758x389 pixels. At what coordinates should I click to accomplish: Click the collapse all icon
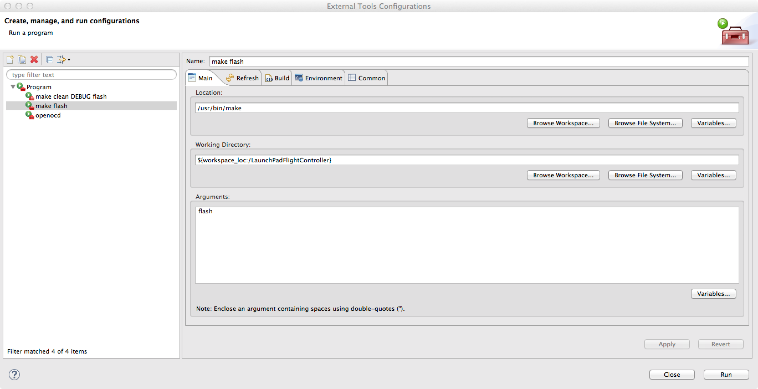pos(50,60)
